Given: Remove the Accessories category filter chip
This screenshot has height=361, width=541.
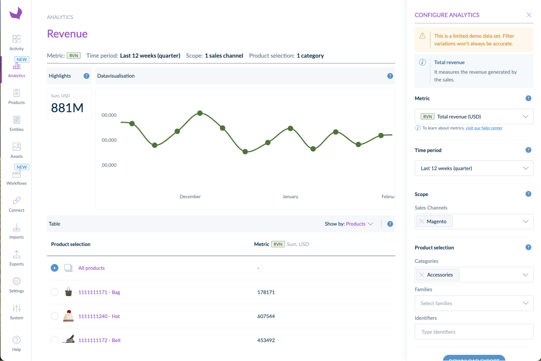Looking at the screenshot, I should 421,274.
